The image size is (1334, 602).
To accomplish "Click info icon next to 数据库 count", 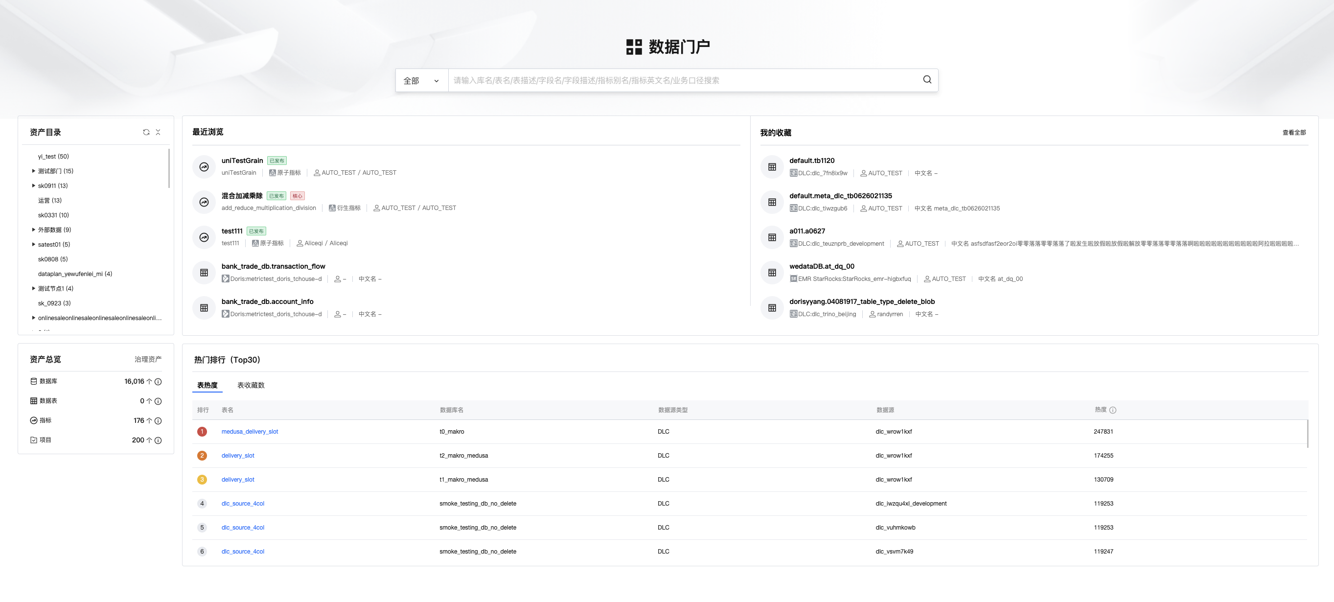I will pyautogui.click(x=159, y=382).
